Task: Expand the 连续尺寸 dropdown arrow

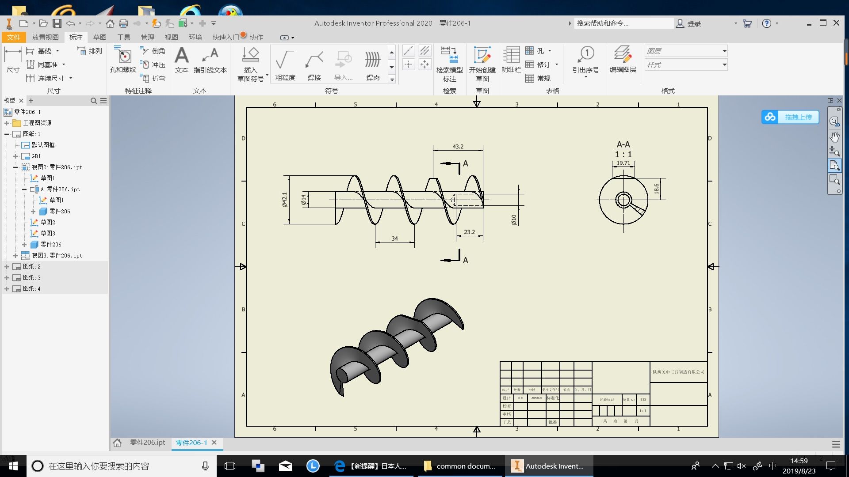Action: [x=71, y=78]
